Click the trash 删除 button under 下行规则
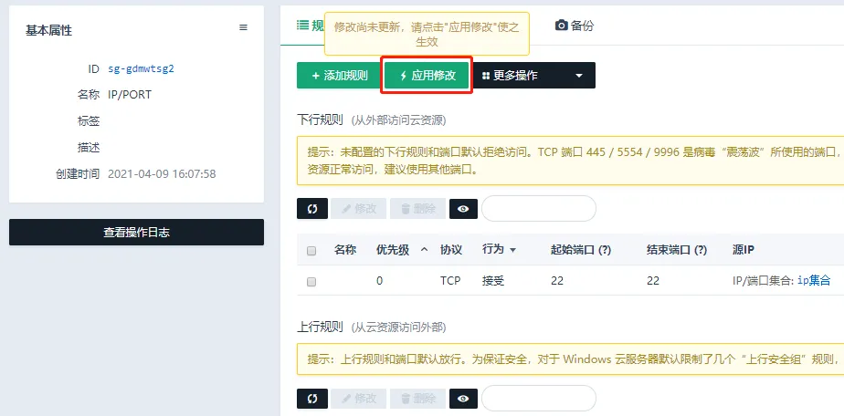This screenshot has height=416, width=844. tap(417, 209)
